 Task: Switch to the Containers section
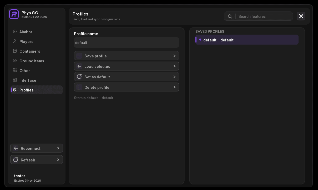(37, 51)
